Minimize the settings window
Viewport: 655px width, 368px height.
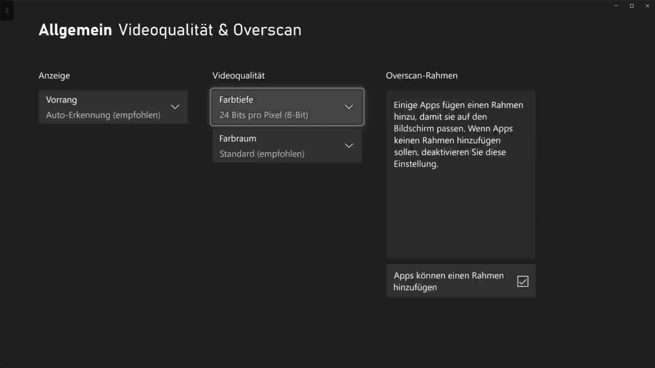point(616,6)
